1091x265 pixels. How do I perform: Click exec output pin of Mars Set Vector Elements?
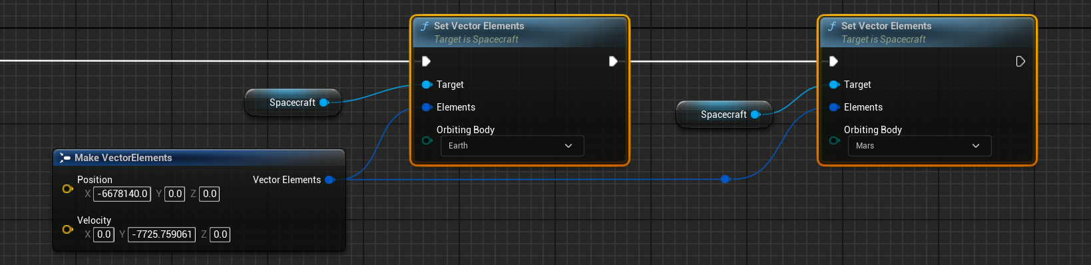[x=1020, y=61]
